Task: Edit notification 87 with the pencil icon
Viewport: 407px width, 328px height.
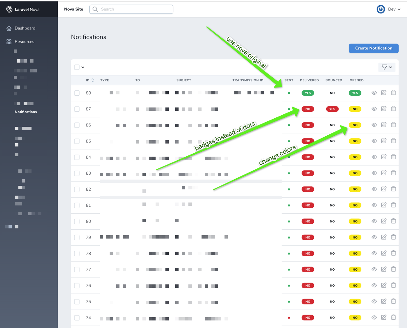Action: [x=384, y=109]
